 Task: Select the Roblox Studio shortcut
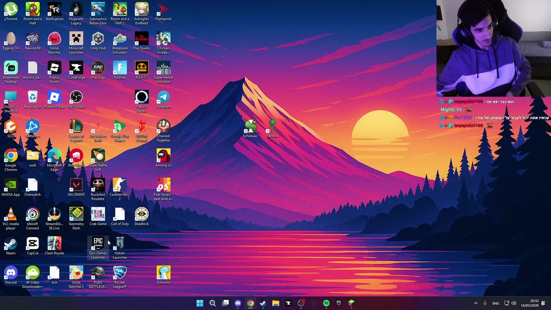(x=54, y=72)
